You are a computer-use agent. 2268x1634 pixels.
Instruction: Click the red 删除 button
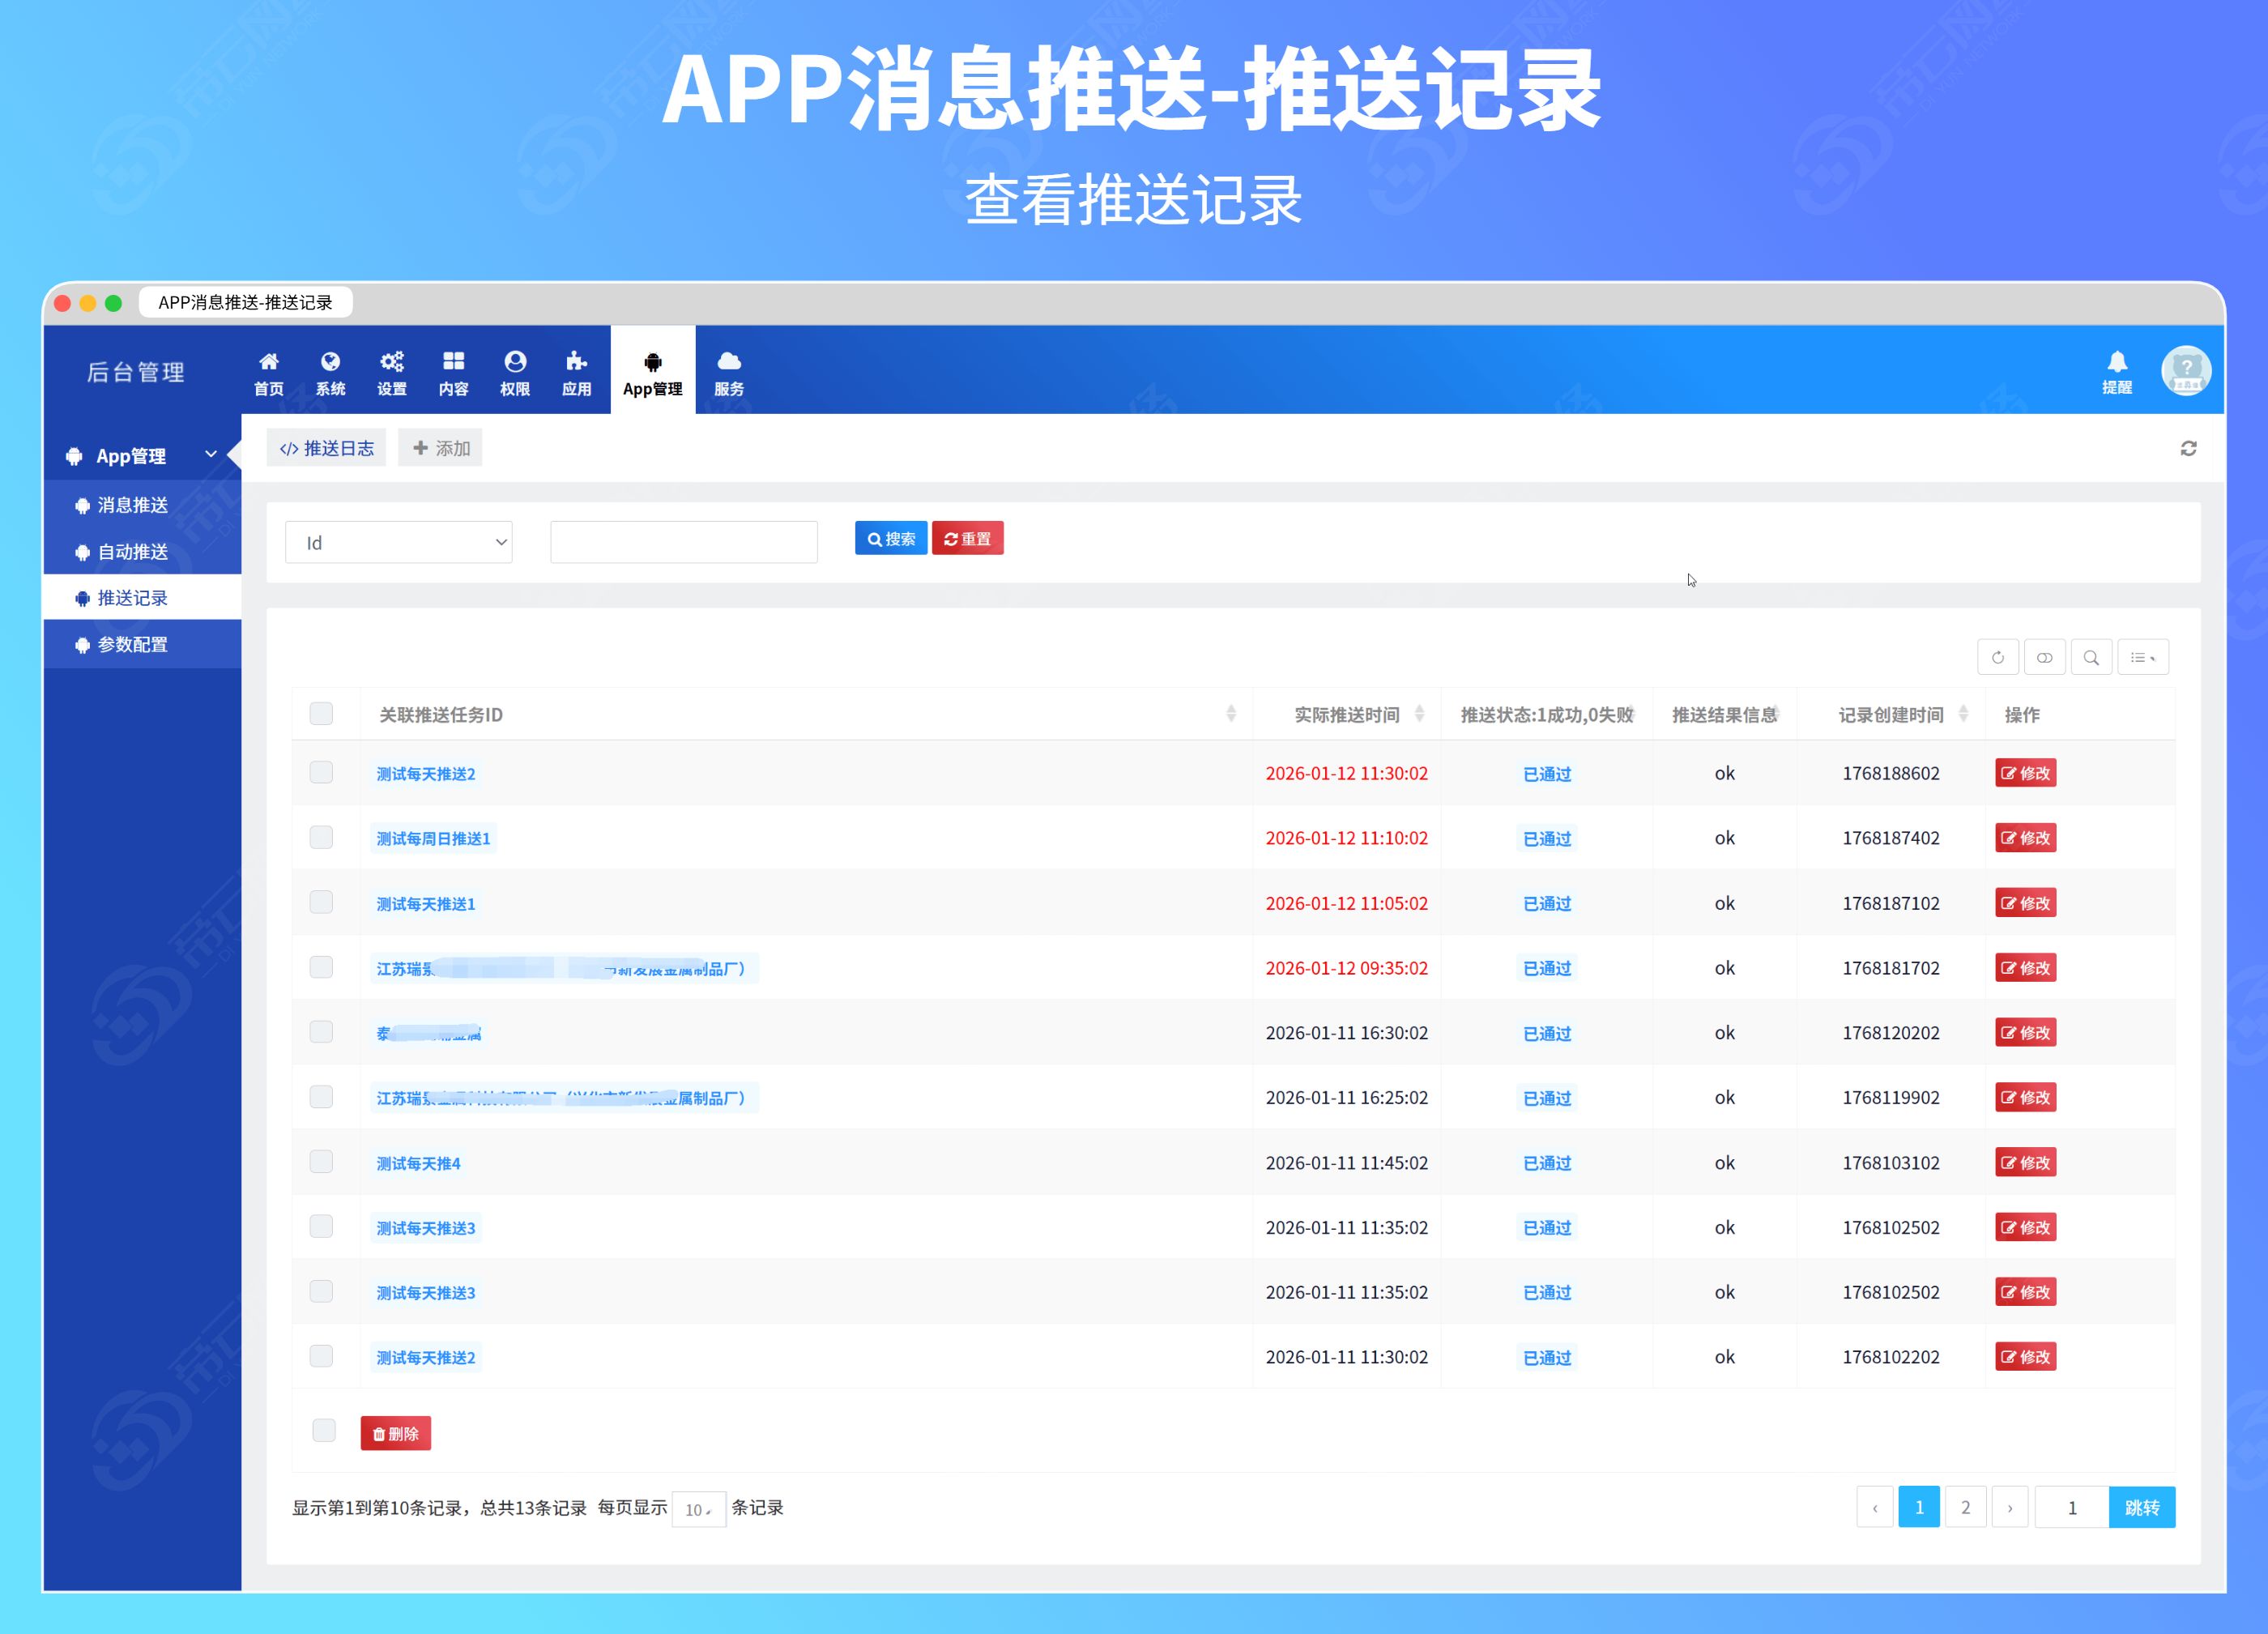click(395, 1433)
